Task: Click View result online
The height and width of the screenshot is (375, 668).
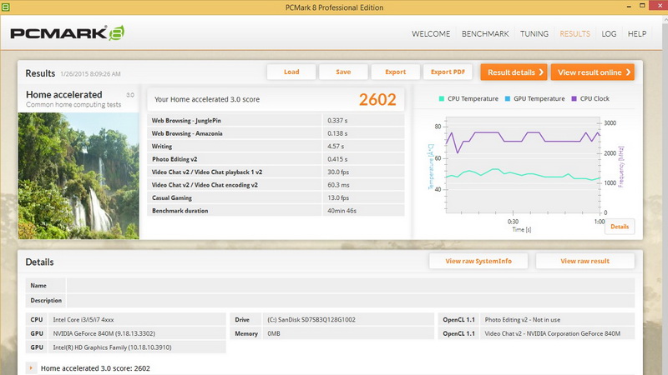Action: coord(593,72)
